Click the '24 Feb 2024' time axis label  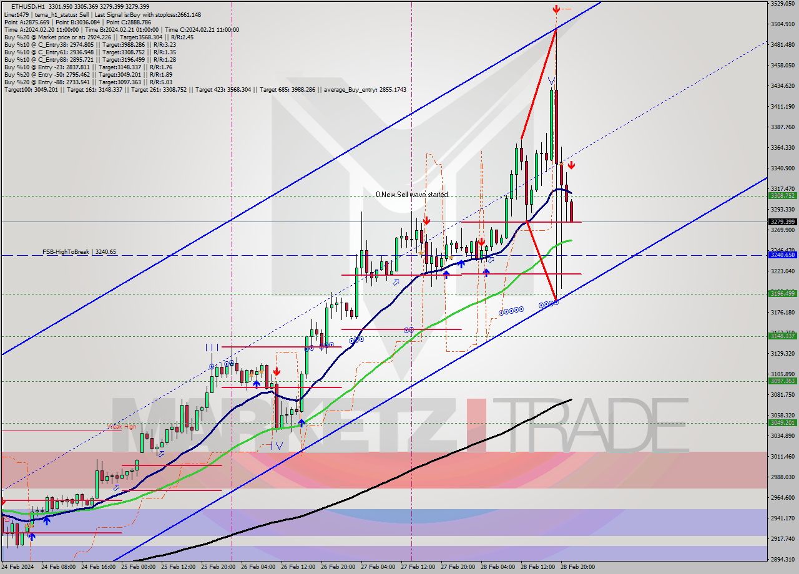pos(17,567)
